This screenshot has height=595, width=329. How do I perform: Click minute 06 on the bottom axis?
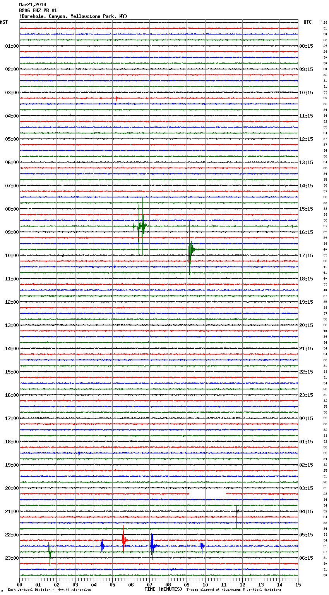(x=131, y=585)
